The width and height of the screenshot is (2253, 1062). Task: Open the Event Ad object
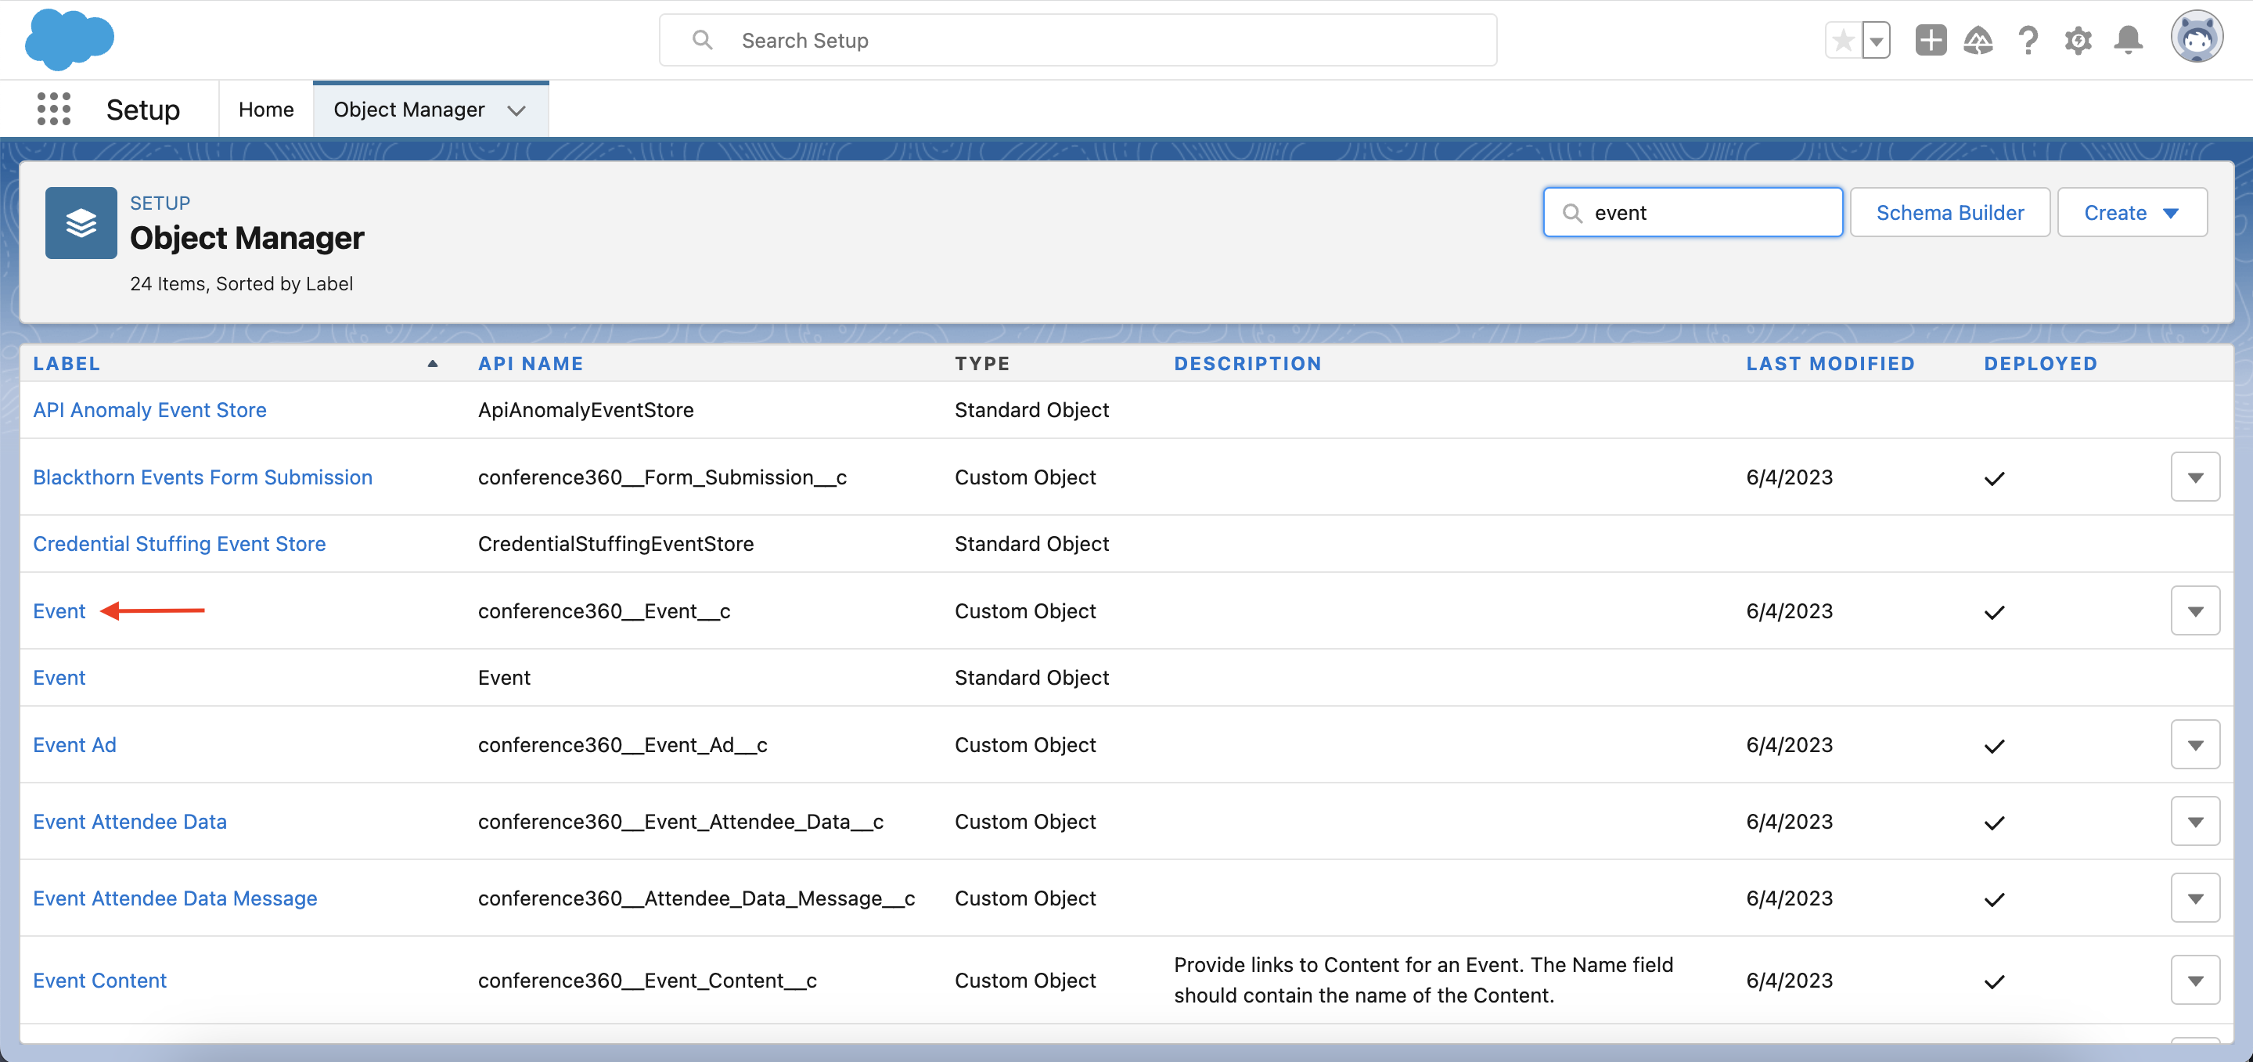tap(74, 744)
